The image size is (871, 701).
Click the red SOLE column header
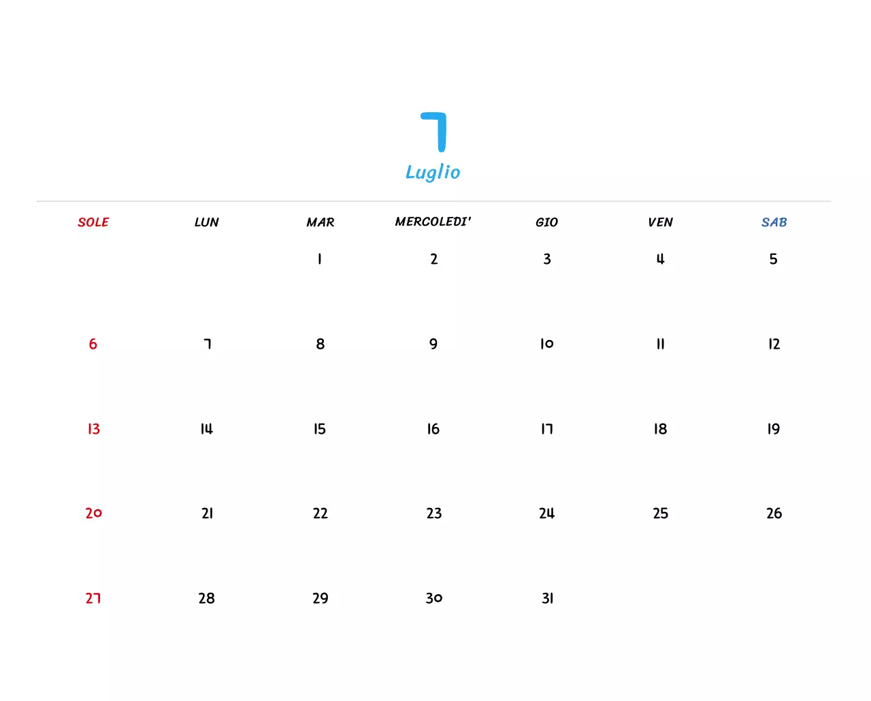point(93,222)
